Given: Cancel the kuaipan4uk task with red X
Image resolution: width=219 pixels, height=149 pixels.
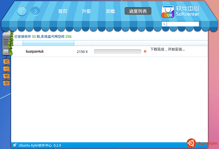Looking at the screenshot, I should coord(145,51).
